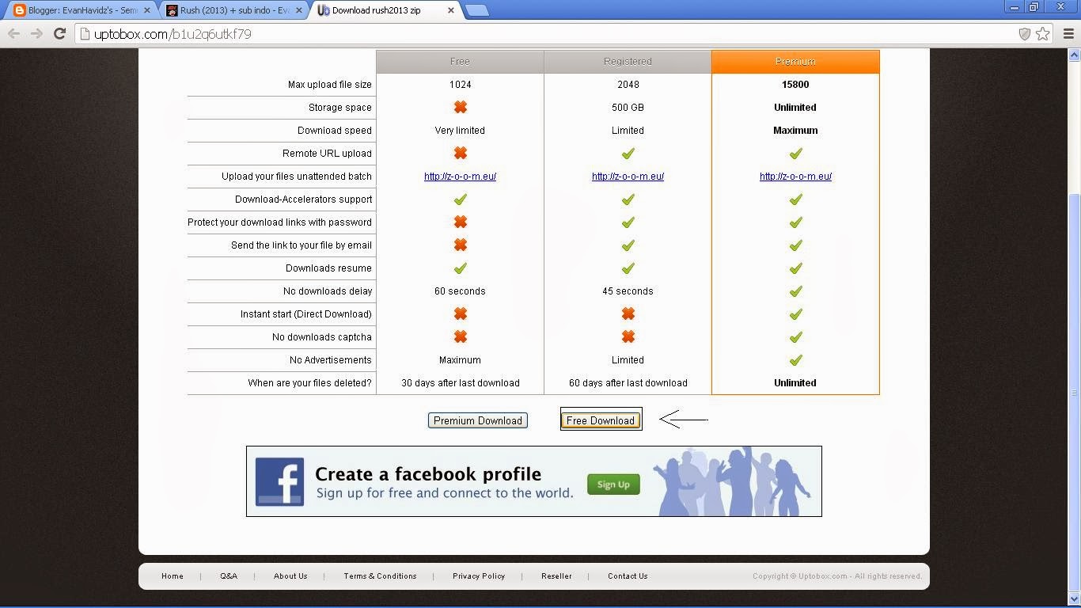
Task: Click the 'Max upload file size' row label
Action: click(x=330, y=85)
